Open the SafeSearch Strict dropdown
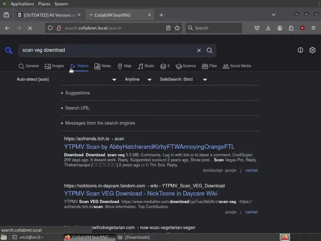 [184, 79]
